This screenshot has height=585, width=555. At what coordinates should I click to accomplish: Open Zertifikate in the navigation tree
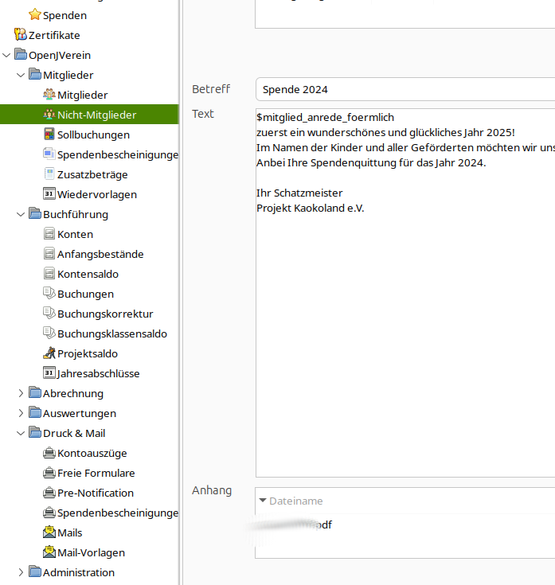[54, 35]
